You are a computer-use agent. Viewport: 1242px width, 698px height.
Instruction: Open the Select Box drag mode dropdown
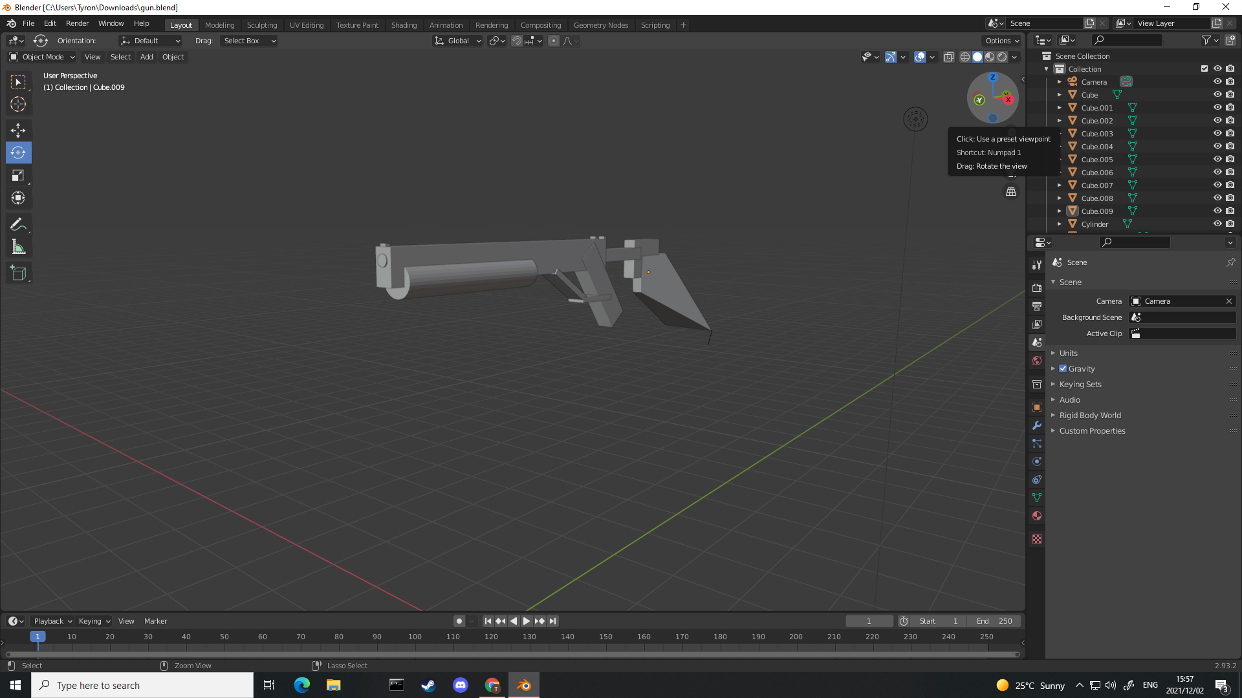(x=248, y=41)
